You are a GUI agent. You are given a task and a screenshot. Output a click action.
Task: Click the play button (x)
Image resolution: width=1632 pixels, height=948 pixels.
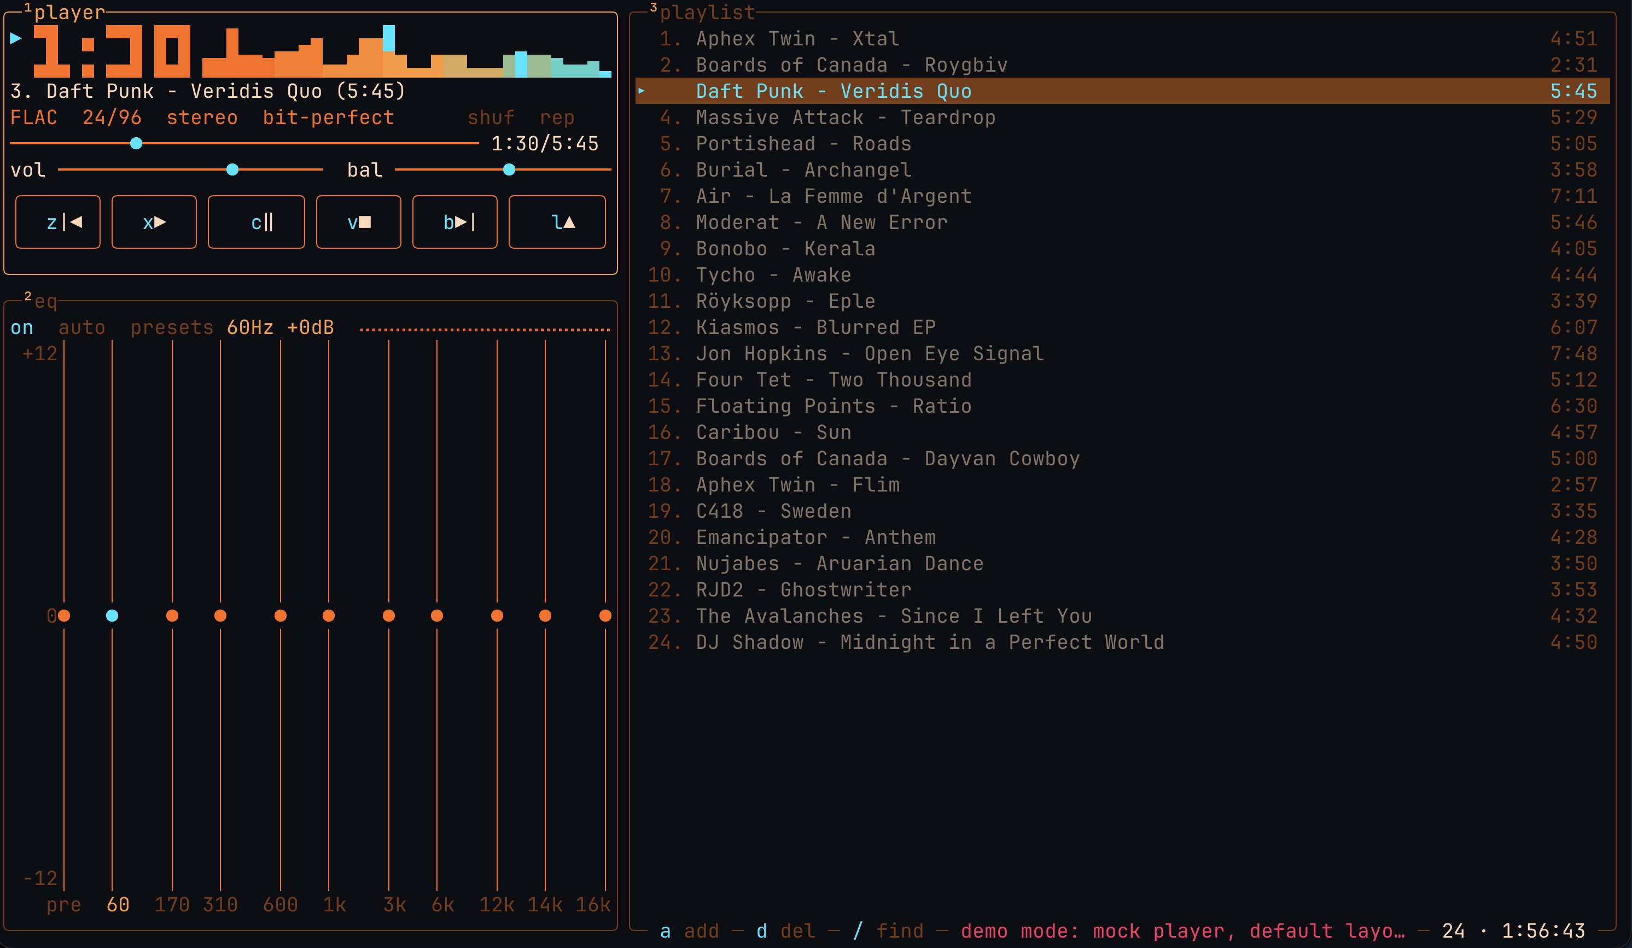(154, 222)
